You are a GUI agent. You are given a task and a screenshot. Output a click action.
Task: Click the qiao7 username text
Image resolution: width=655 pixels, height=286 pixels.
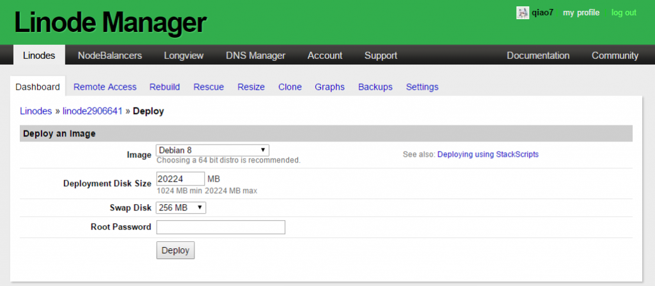coord(542,13)
